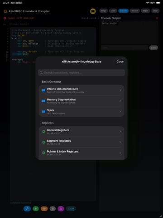This screenshot has height=218, width=163.
Task: Open Segment Registers article
Action: tap(81, 142)
